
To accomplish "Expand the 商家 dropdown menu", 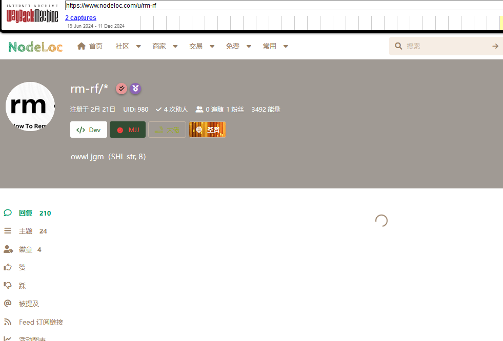I will click(x=165, y=46).
